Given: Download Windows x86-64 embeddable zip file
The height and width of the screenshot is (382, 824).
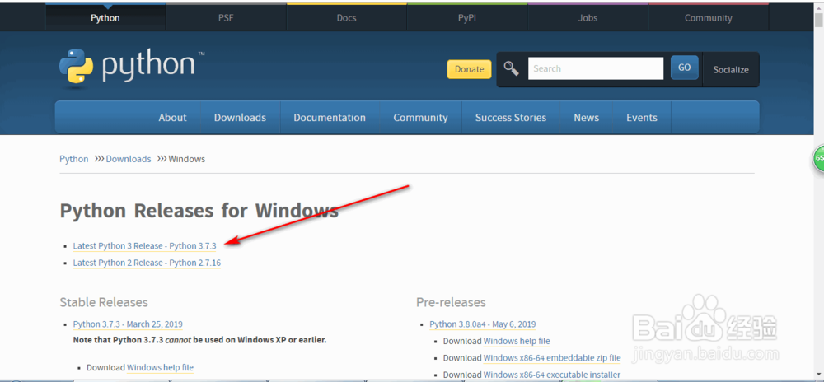Looking at the screenshot, I should pyautogui.click(x=552, y=358).
